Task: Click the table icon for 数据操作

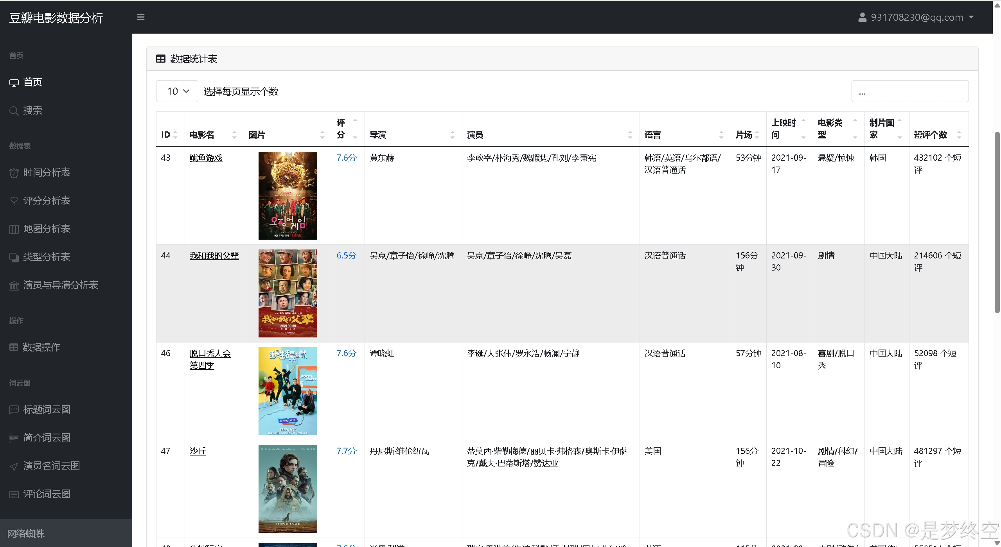Action: click(x=14, y=347)
